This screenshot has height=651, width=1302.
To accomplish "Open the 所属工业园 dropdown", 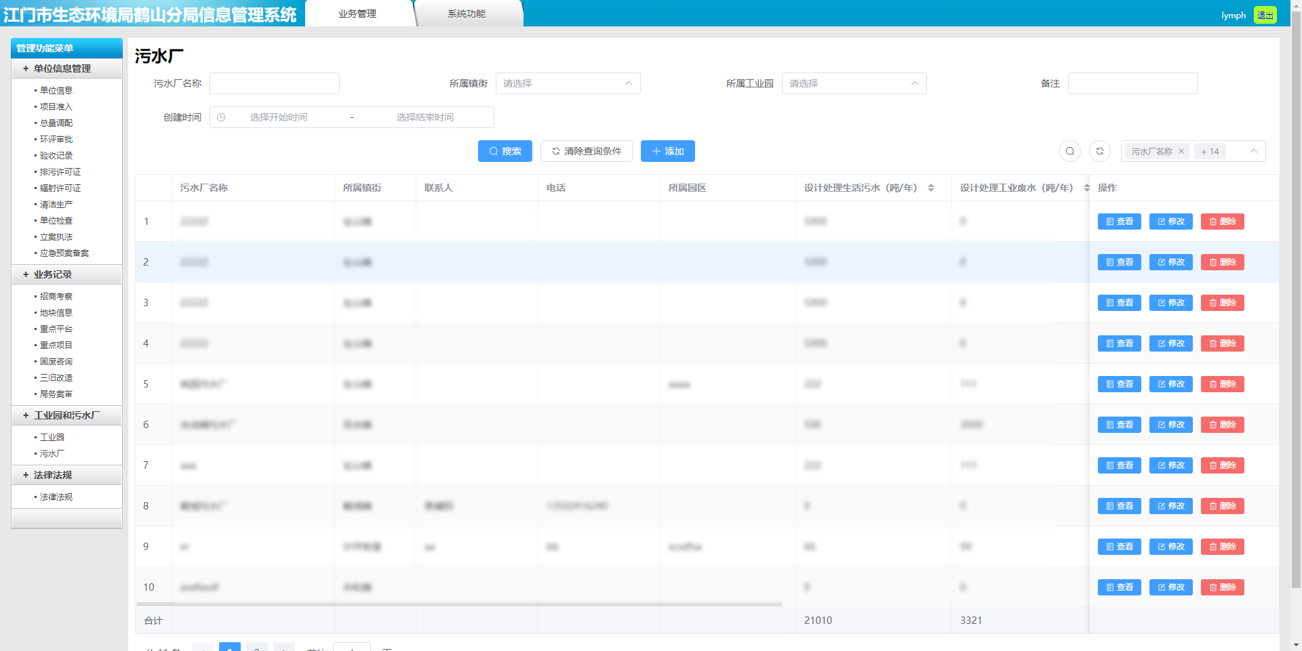I will 854,83.
